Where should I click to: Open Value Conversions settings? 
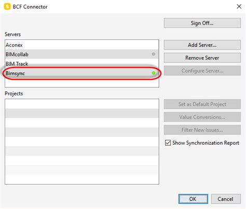pos(202,117)
